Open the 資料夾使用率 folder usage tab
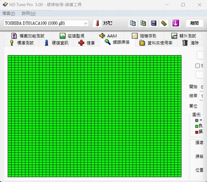 [156, 43]
